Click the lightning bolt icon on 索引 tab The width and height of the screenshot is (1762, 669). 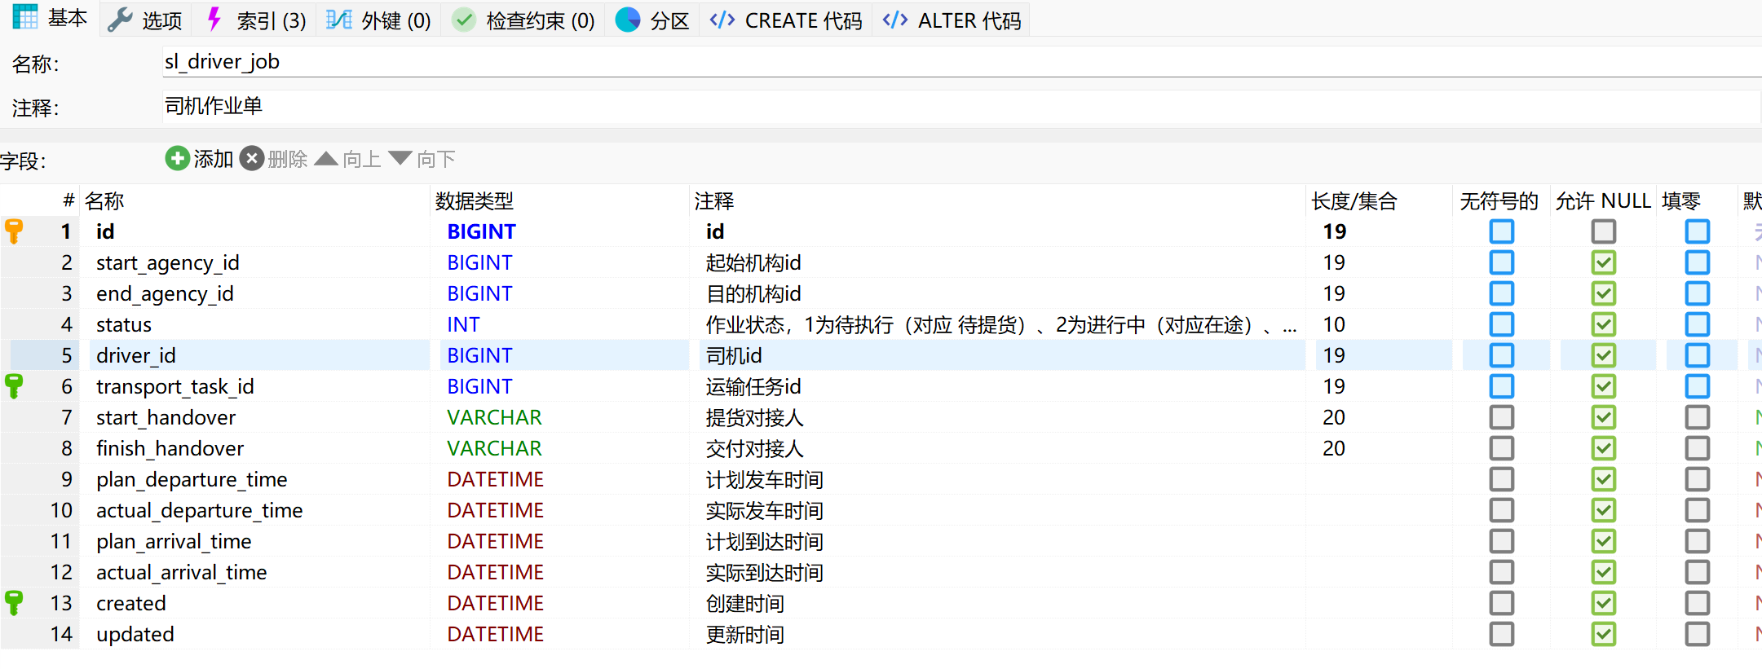pyautogui.click(x=214, y=20)
